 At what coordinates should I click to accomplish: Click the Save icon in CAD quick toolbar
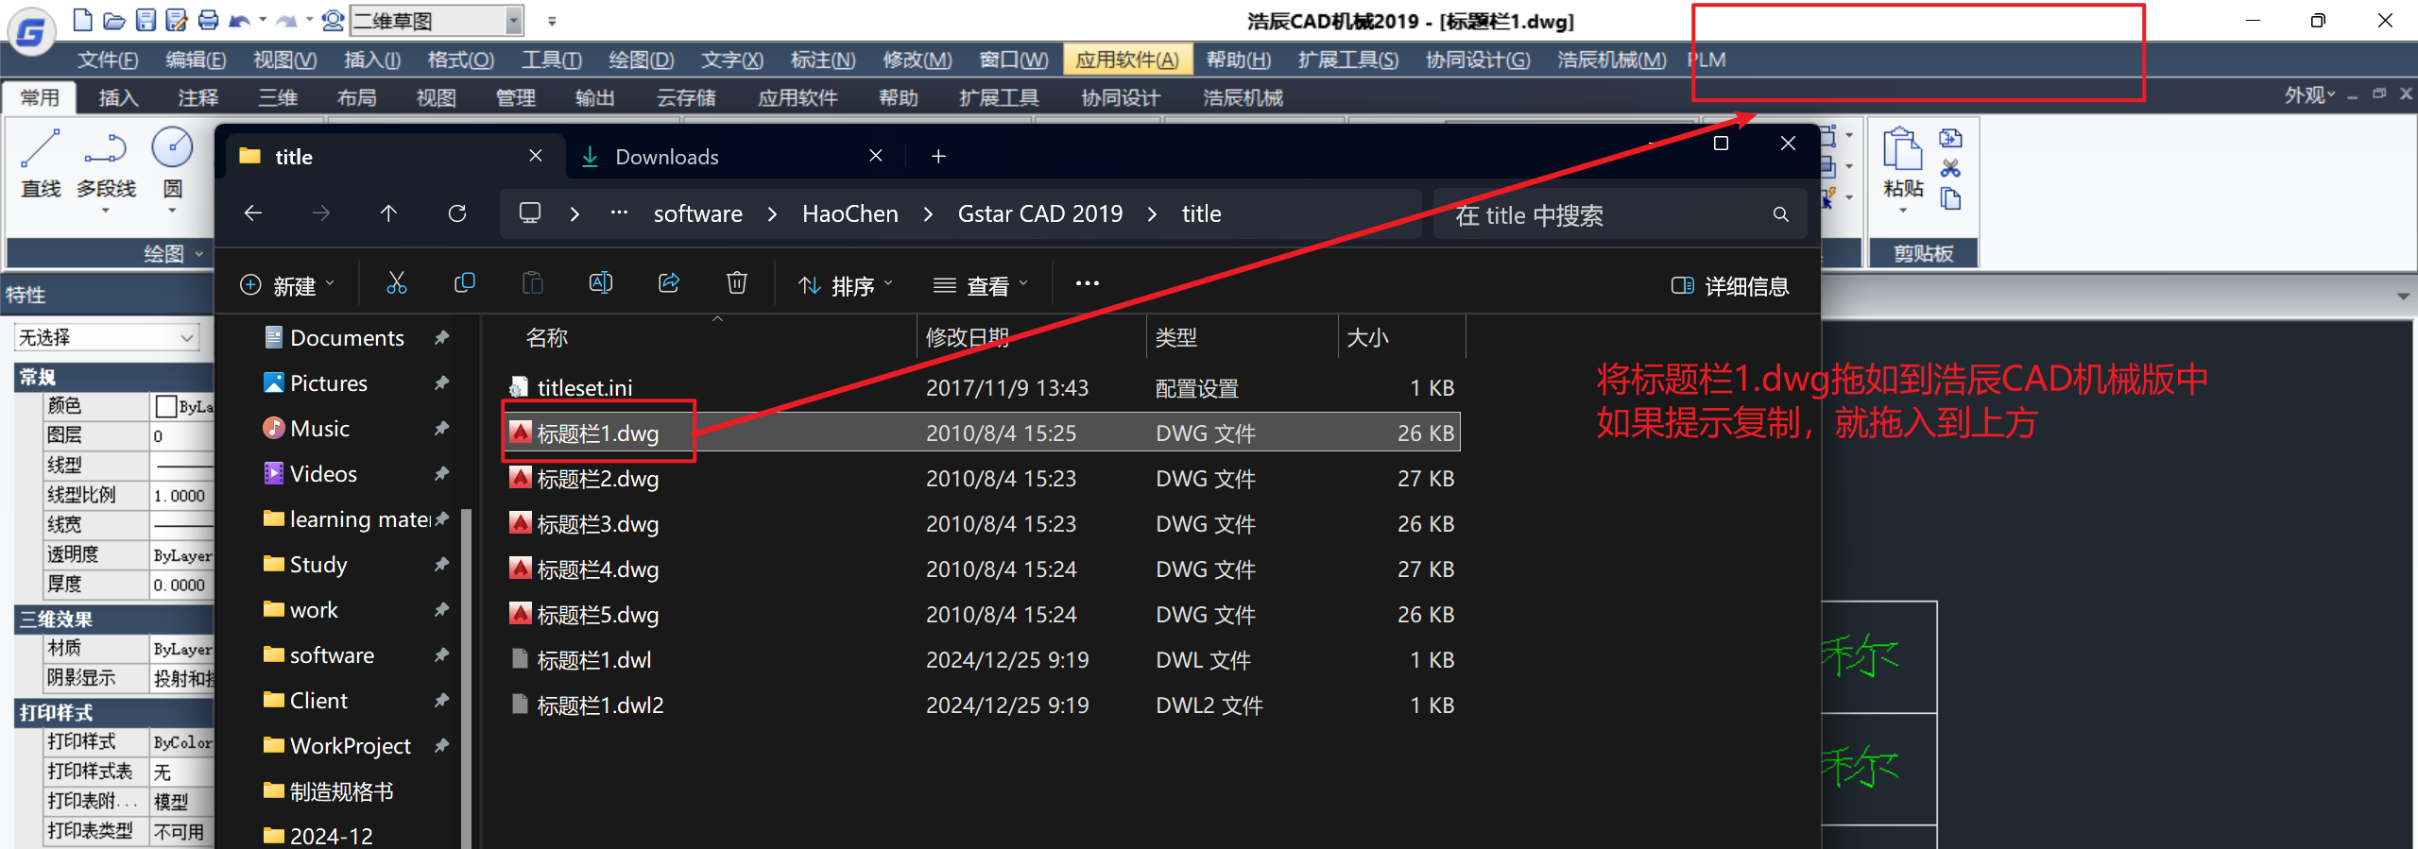(145, 20)
